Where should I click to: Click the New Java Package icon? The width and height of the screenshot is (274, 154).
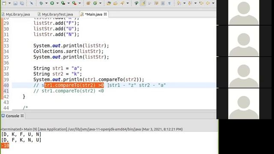tap(88, 3)
